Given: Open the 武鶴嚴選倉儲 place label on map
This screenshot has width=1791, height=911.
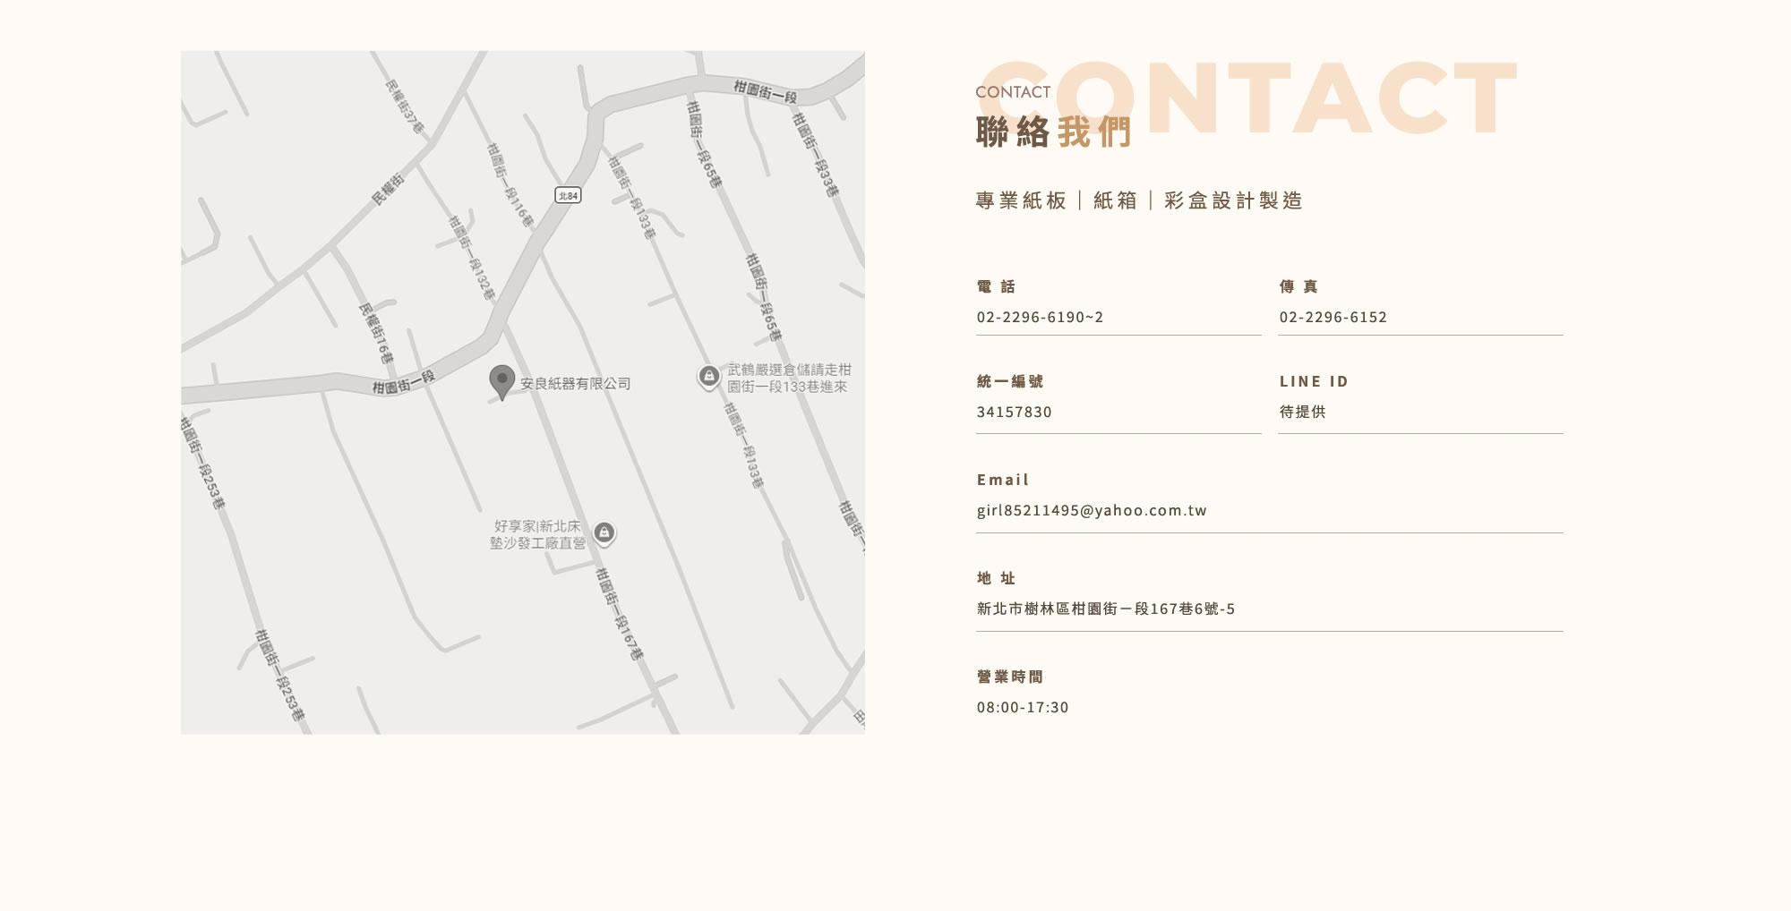Looking at the screenshot, I should 788,378.
